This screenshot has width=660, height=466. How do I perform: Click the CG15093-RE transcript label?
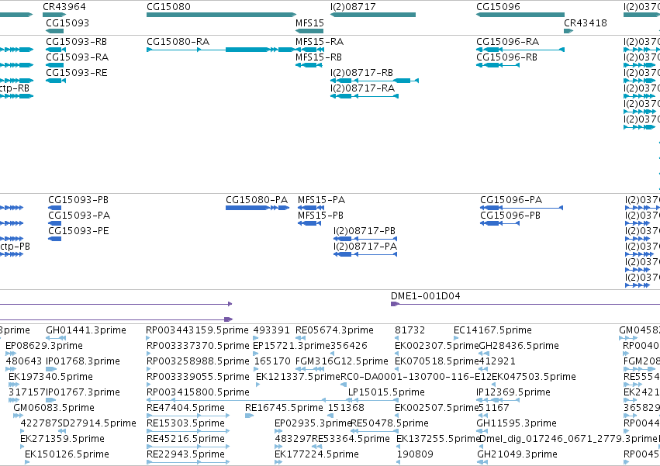point(77,73)
